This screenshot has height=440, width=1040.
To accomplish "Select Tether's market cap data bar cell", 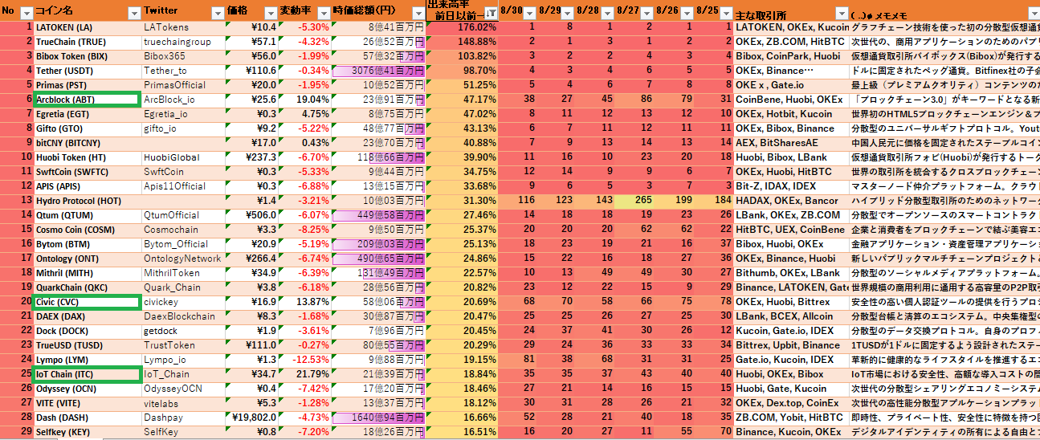I will [377, 71].
